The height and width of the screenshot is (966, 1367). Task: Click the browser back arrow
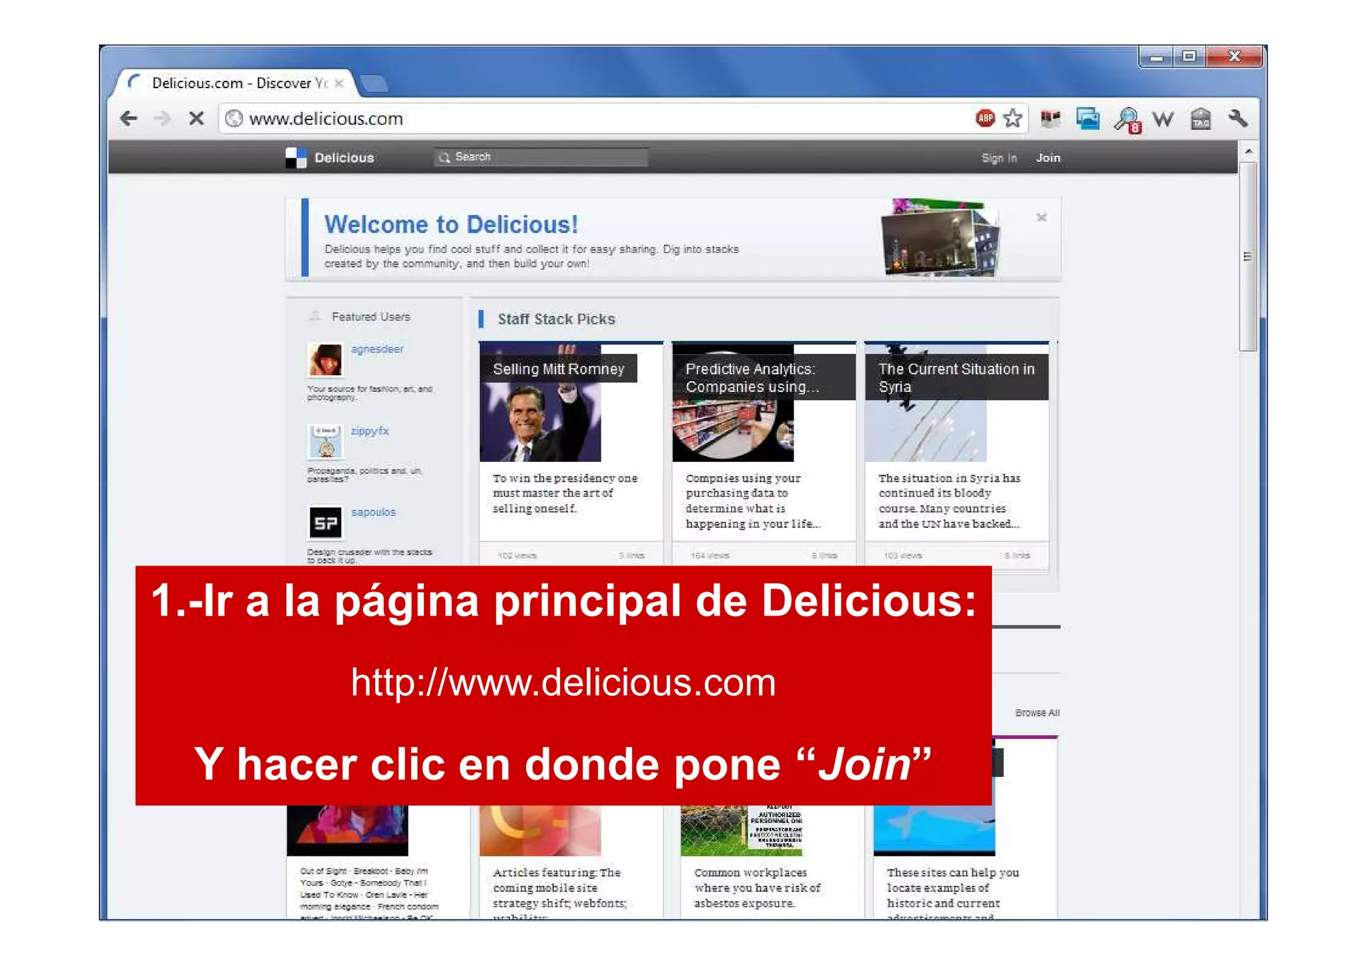tap(129, 119)
